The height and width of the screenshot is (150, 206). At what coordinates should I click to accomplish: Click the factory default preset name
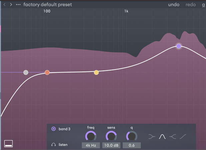coord(48,5)
